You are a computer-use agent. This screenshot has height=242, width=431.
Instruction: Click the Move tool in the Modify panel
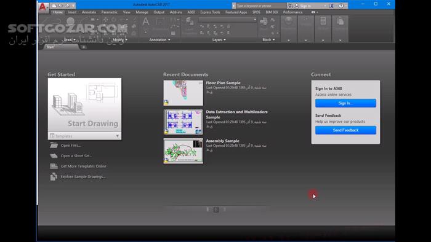click(105, 20)
